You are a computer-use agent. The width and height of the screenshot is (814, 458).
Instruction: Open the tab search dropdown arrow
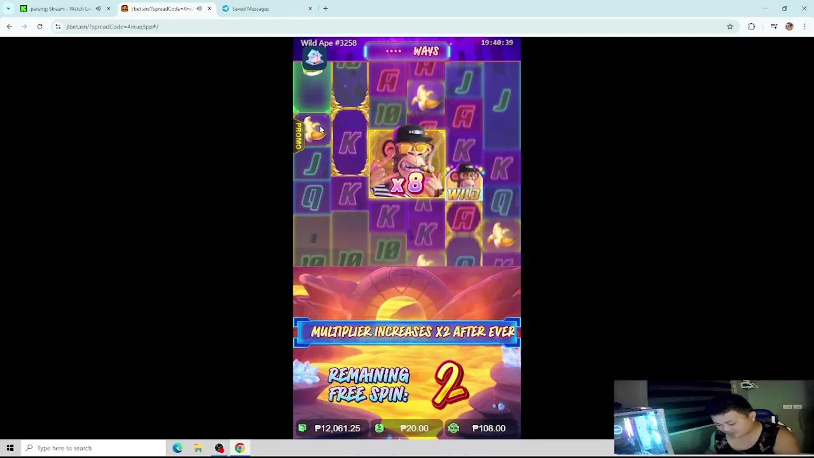pyautogui.click(x=8, y=8)
